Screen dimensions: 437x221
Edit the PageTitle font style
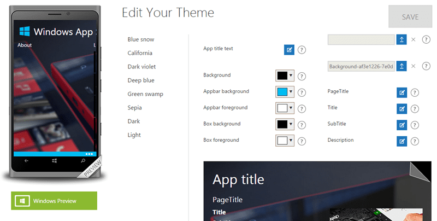[401, 92]
